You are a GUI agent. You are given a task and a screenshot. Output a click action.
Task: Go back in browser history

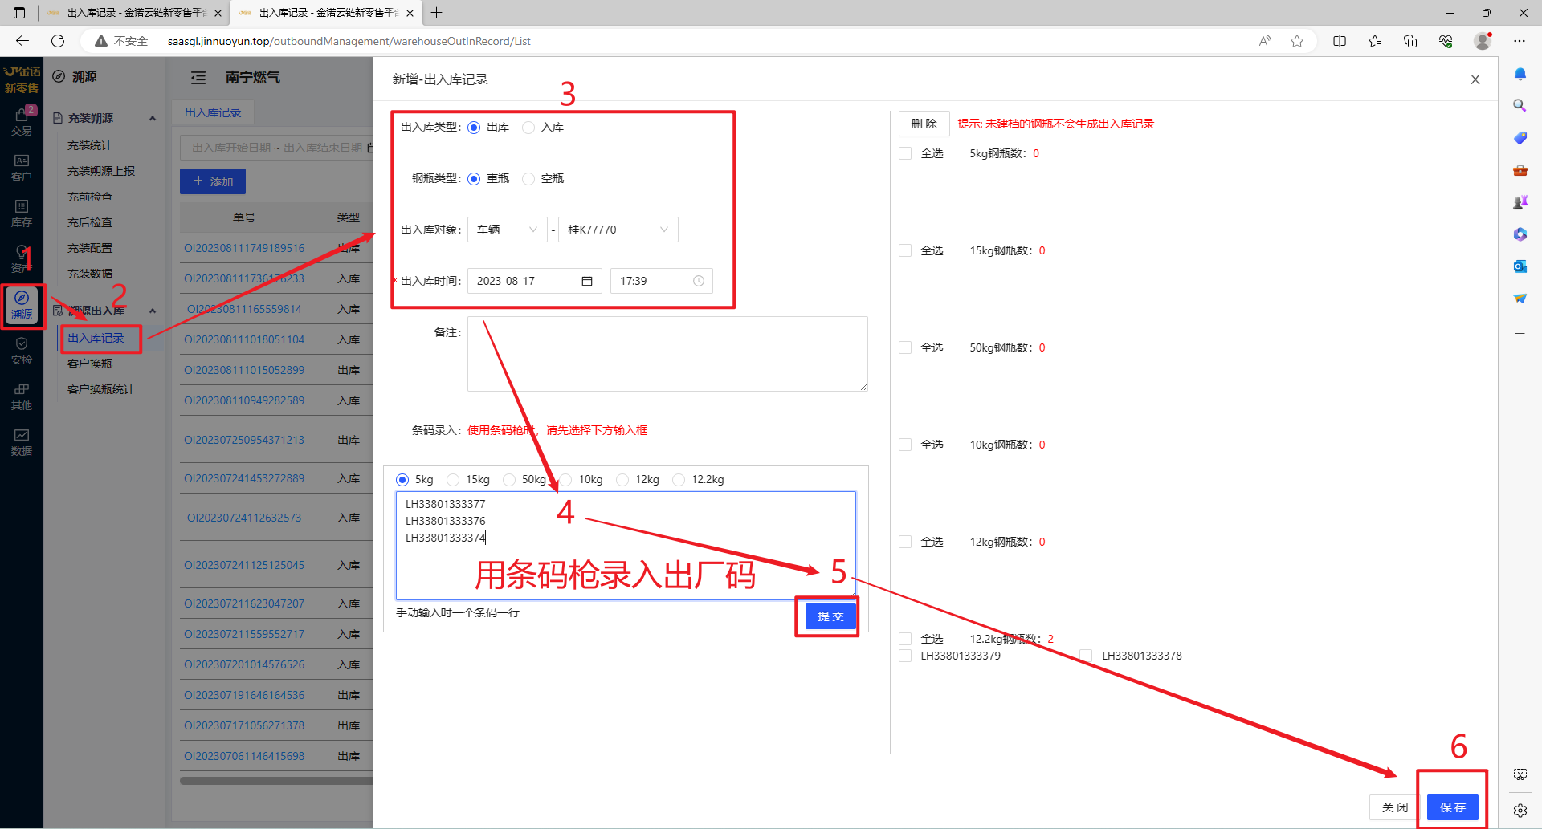tap(22, 41)
